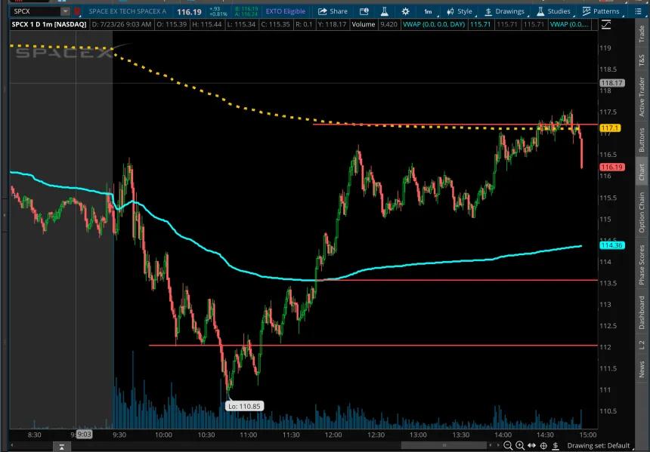Screen dimensions: 650x452
Task: Click the SPCX 1 D 1m [NASDAQ] chart label
Action: 49,24
